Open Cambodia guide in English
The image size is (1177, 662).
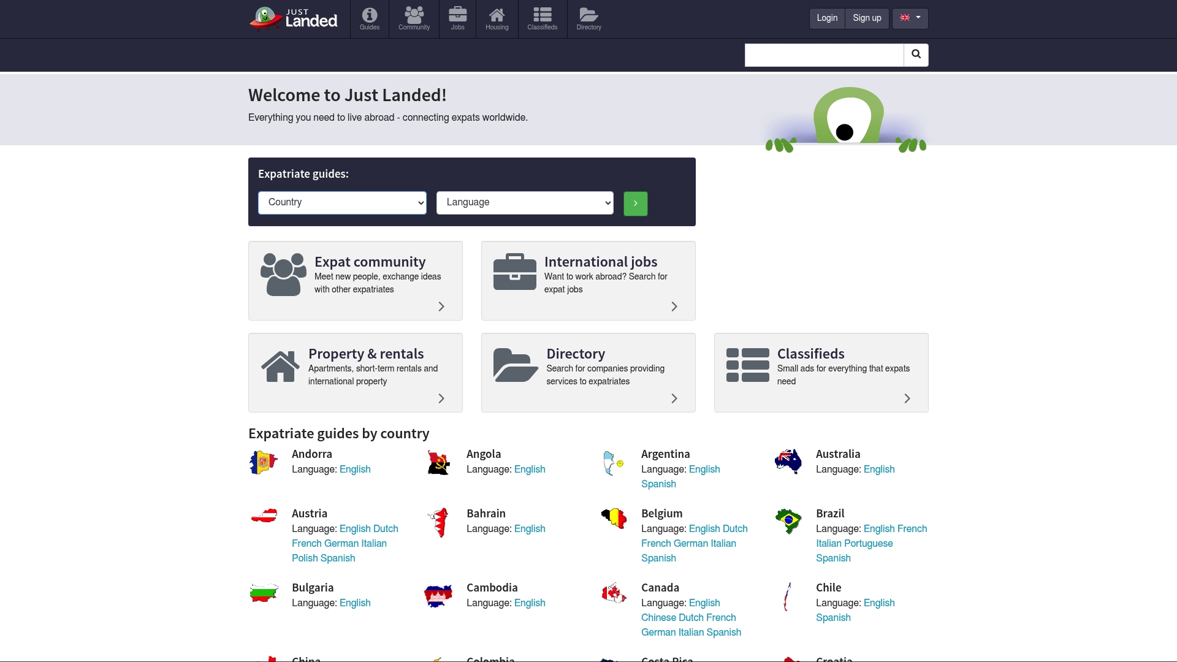530,603
